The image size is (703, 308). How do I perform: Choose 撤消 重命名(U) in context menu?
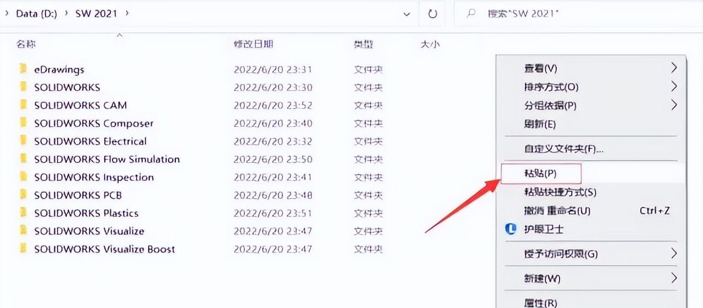(557, 210)
